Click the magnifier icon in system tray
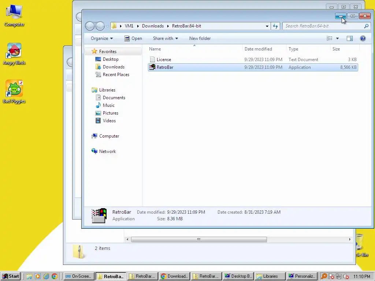 [324, 277]
